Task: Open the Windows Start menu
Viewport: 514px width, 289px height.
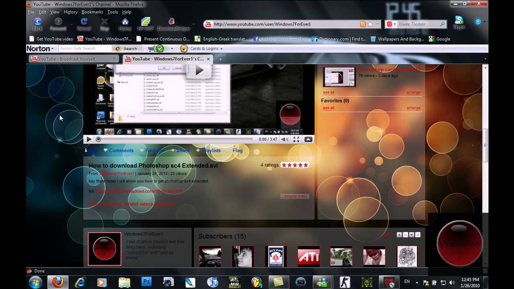Action: [x=35, y=282]
